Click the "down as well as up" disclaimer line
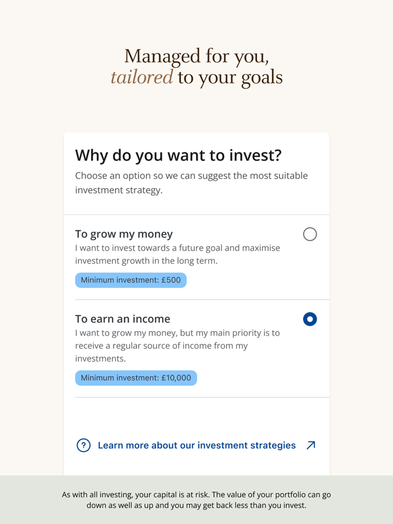Screen dimensions: 393x524 [196, 505]
